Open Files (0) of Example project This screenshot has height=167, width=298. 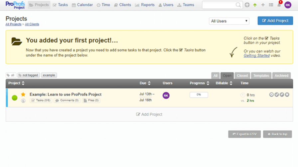tap(91, 100)
